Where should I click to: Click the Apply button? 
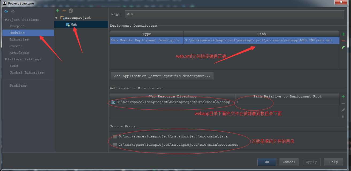click(x=311, y=162)
